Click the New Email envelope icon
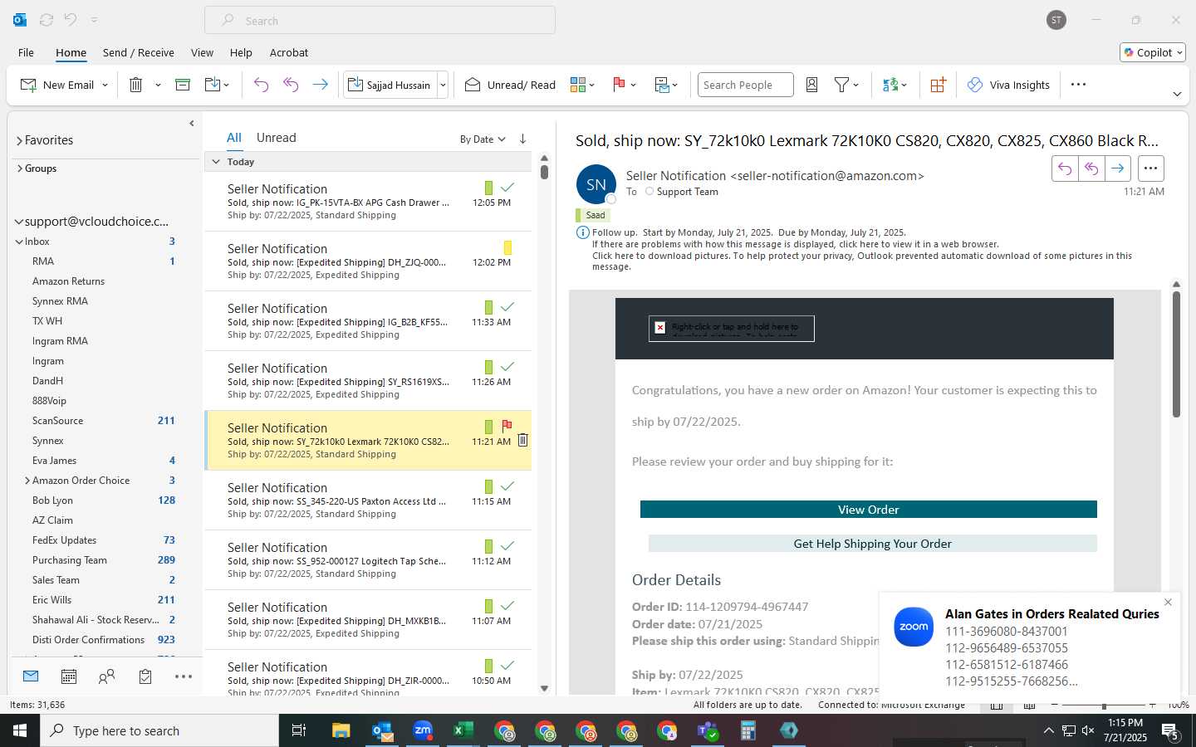The image size is (1196, 747). [28, 85]
